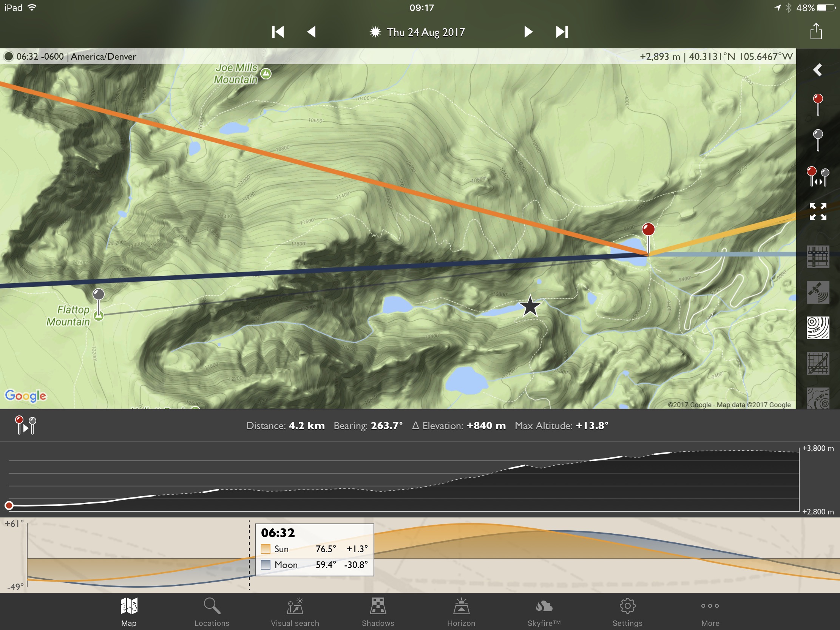840x630 pixels.
Task: Open the Settings gear tab
Action: tap(627, 612)
